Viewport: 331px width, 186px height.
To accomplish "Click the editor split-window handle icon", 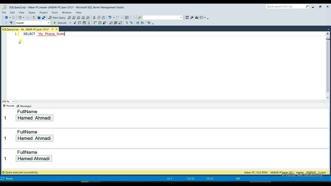I will (328, 34).
